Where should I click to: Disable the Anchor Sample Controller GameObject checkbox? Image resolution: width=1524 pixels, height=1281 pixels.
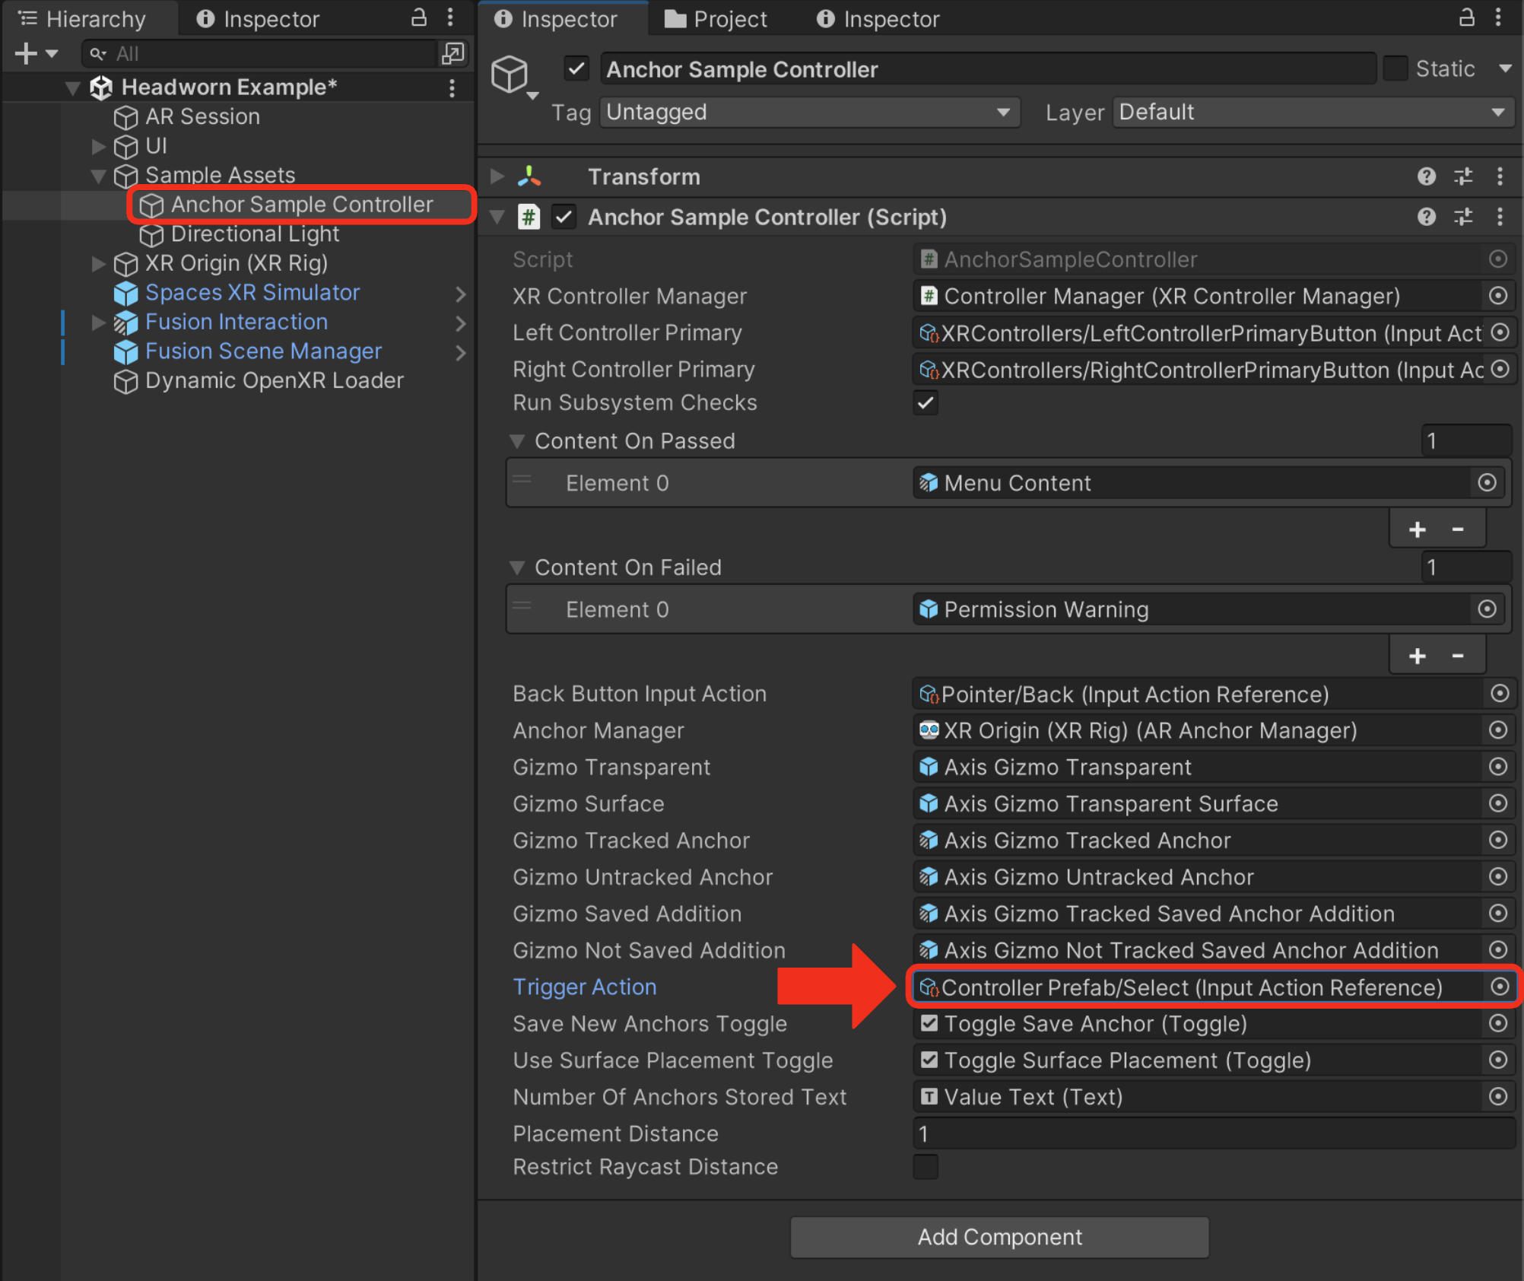(x=576, y=68)
